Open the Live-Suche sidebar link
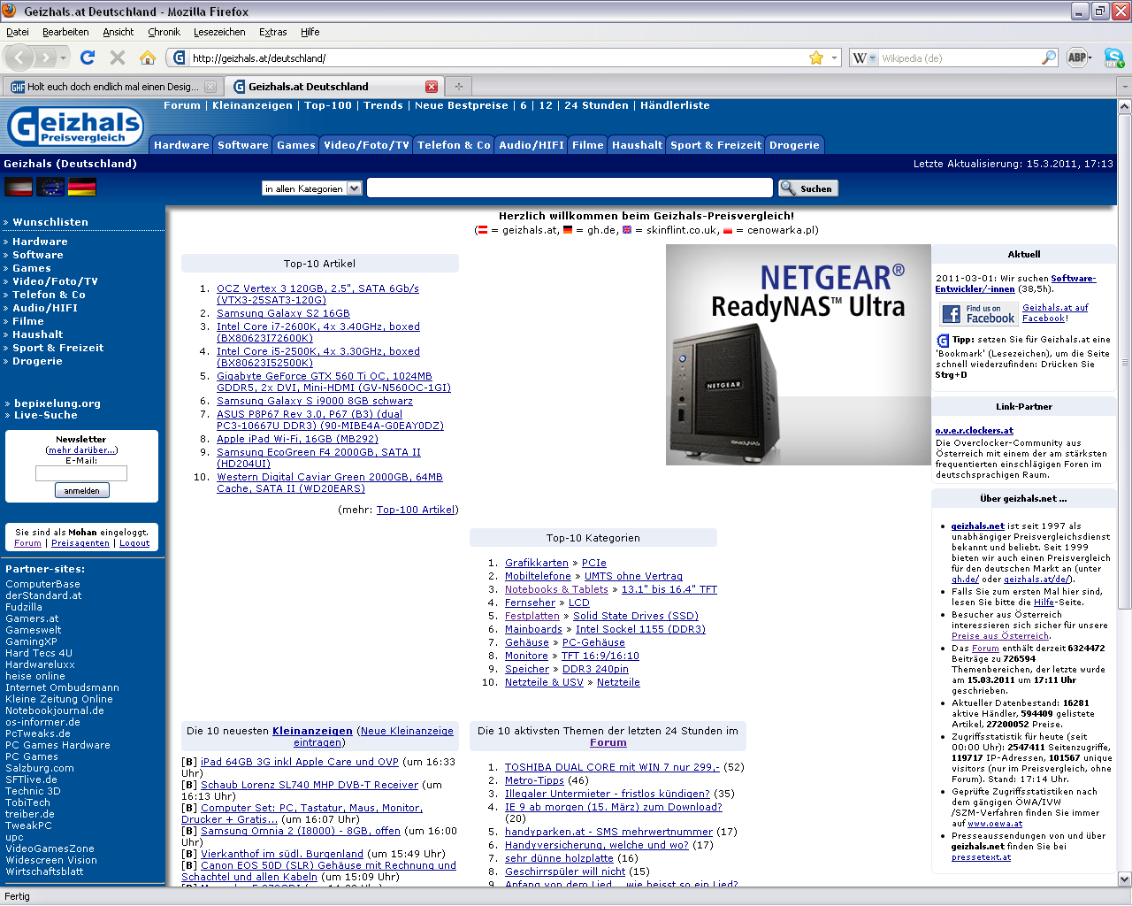The height and width of the screenshot is (906, 1132). [x=46, y=415]
